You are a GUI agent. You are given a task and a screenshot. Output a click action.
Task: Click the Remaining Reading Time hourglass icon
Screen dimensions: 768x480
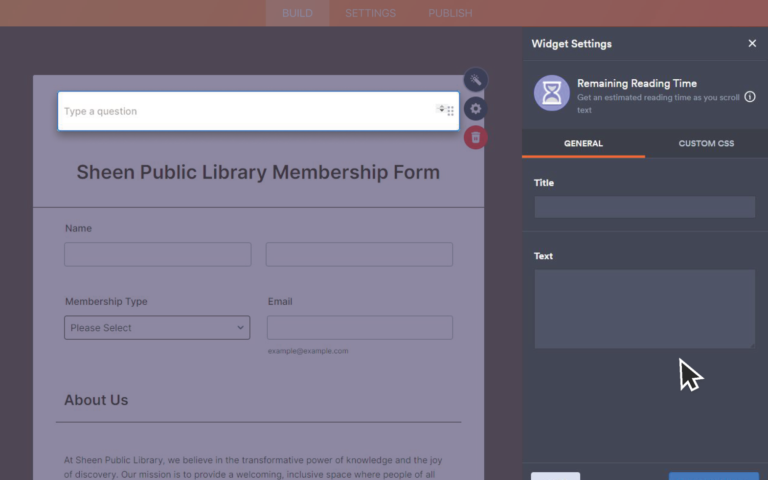click(551, 93)
